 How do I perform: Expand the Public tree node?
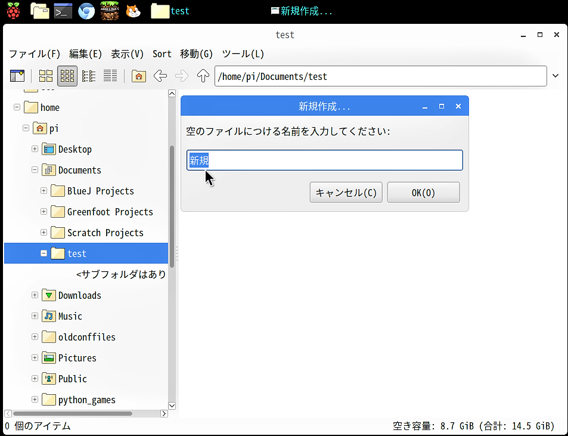(x=35, y=378)
